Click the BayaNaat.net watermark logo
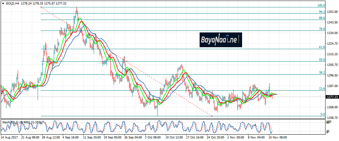 tap(220, 40)
